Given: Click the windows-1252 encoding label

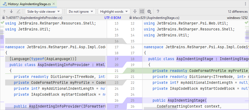Looking at the screenshot, I should (237, 18).
